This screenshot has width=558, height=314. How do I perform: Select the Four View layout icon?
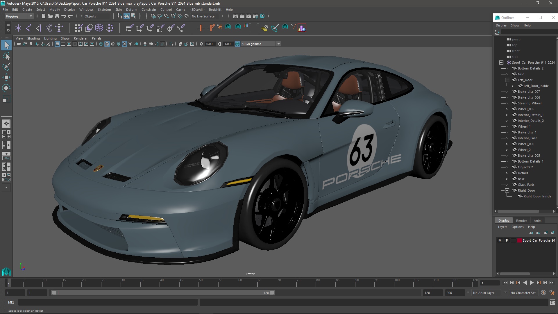(x=6, y=134)
